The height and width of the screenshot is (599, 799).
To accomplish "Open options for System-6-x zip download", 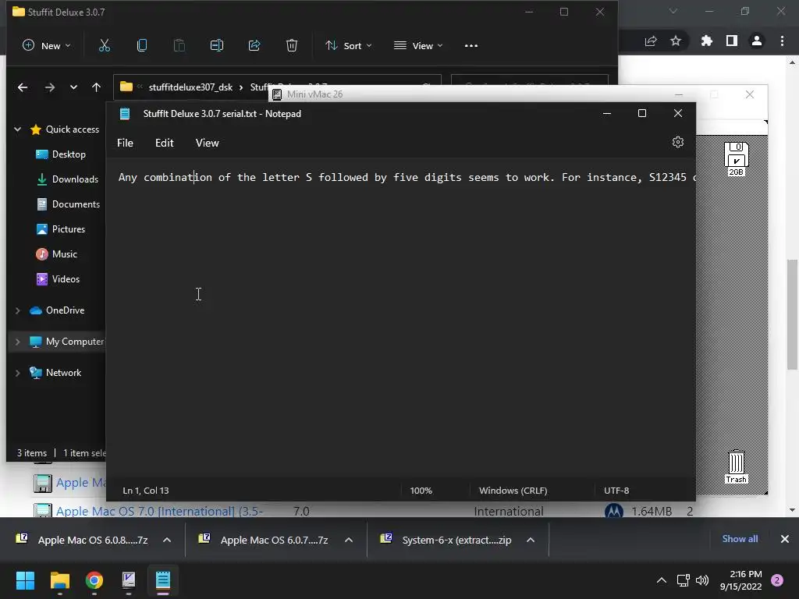I will [531, 540].
